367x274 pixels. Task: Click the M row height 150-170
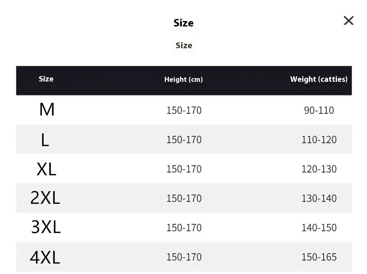[x=184, y=110]
